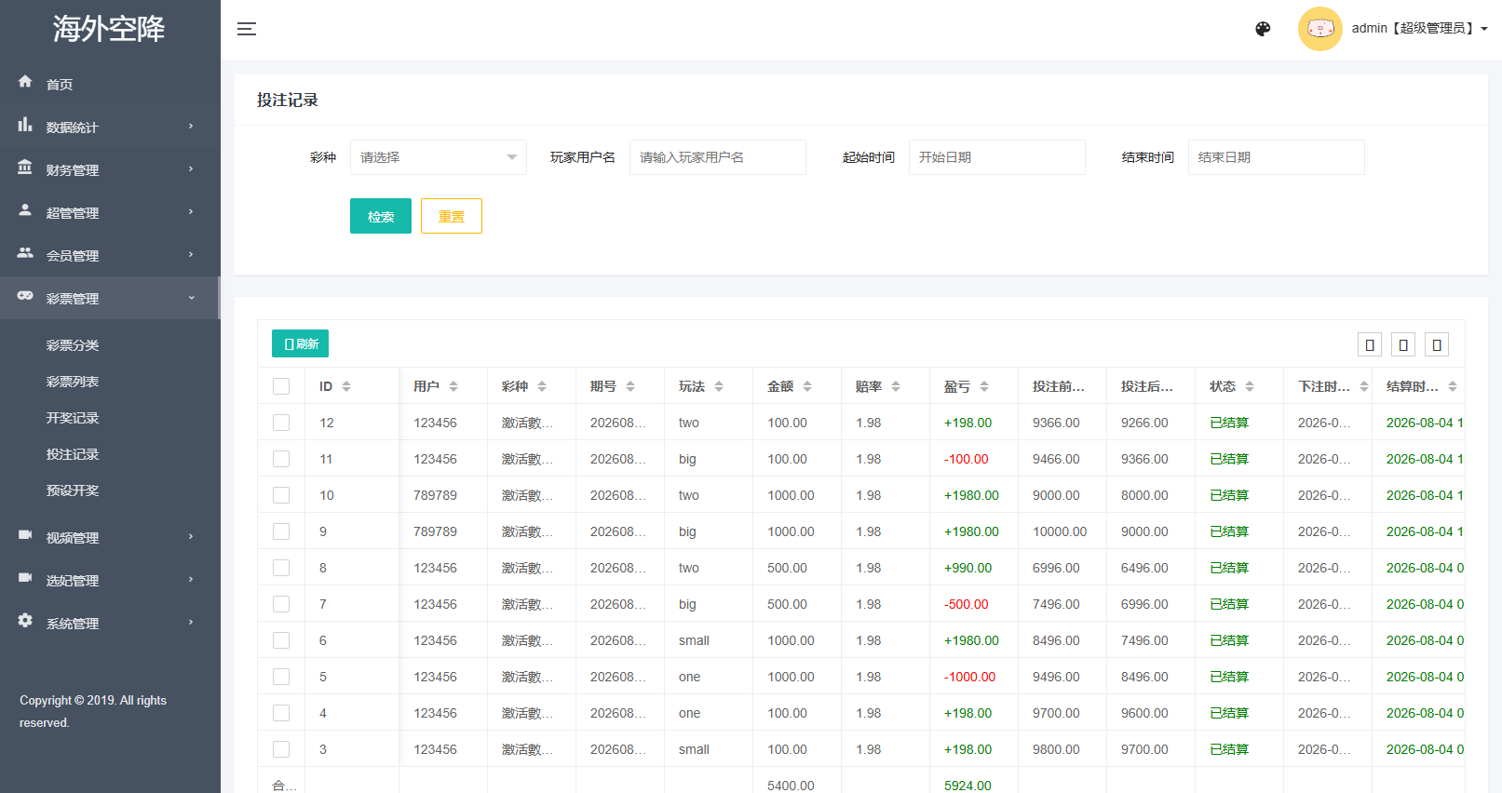Toggle the sidebar collapse hamburger icon
Screen dimensions: 1502x793
[x=247, y=29]
